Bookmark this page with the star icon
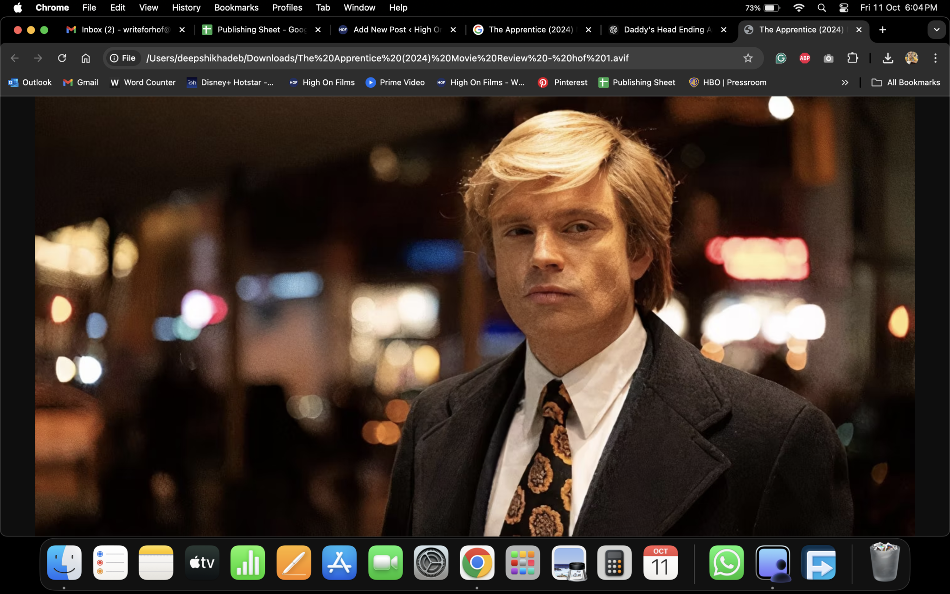 [748, 58]
